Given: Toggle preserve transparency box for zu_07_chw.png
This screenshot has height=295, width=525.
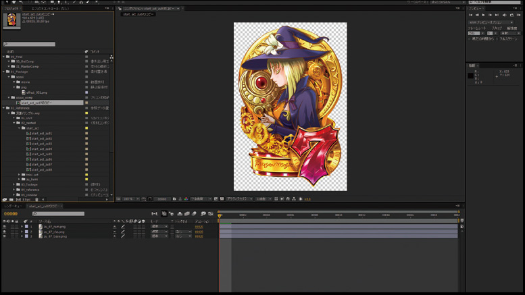Looking at the screenshot, I should 172,232.
